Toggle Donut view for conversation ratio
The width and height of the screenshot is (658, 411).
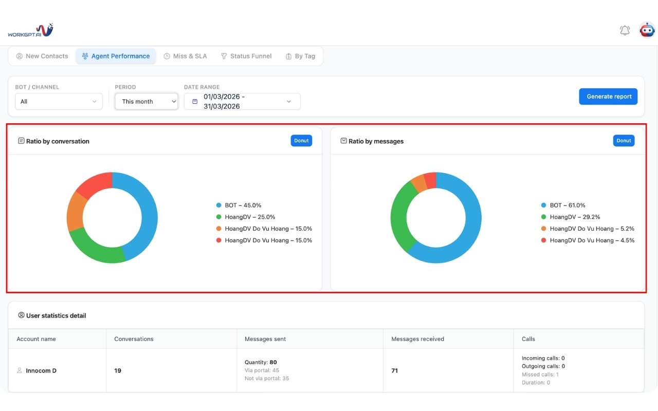coord(301,141)
